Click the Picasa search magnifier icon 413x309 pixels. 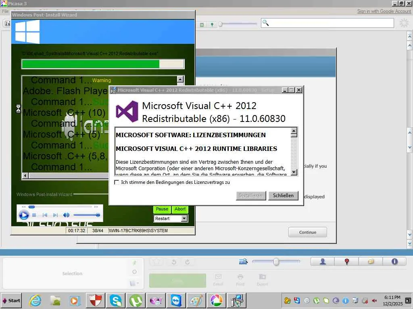click(x=265, y=23)
